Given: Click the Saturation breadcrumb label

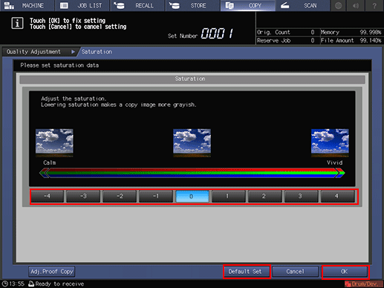Looking at the screenshot, I should 97,52.
